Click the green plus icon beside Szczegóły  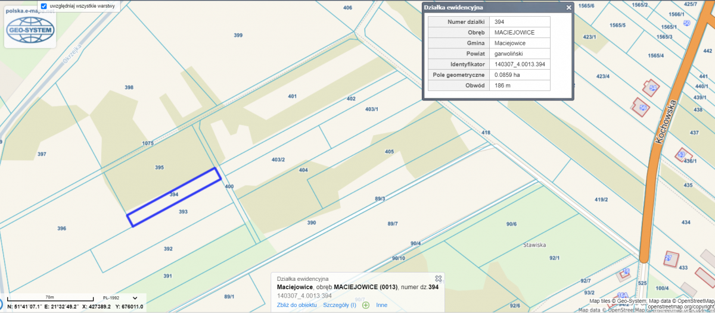tap(365, 305)
